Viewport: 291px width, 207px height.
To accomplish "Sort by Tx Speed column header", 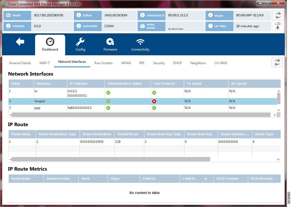I will pyautogui.click(x=206, y=84).
